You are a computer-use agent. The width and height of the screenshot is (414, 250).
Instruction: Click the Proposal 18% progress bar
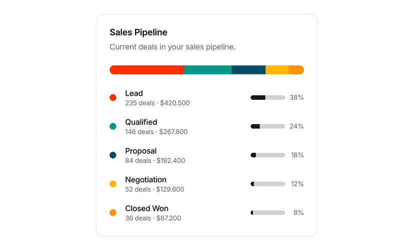point(267,155)
